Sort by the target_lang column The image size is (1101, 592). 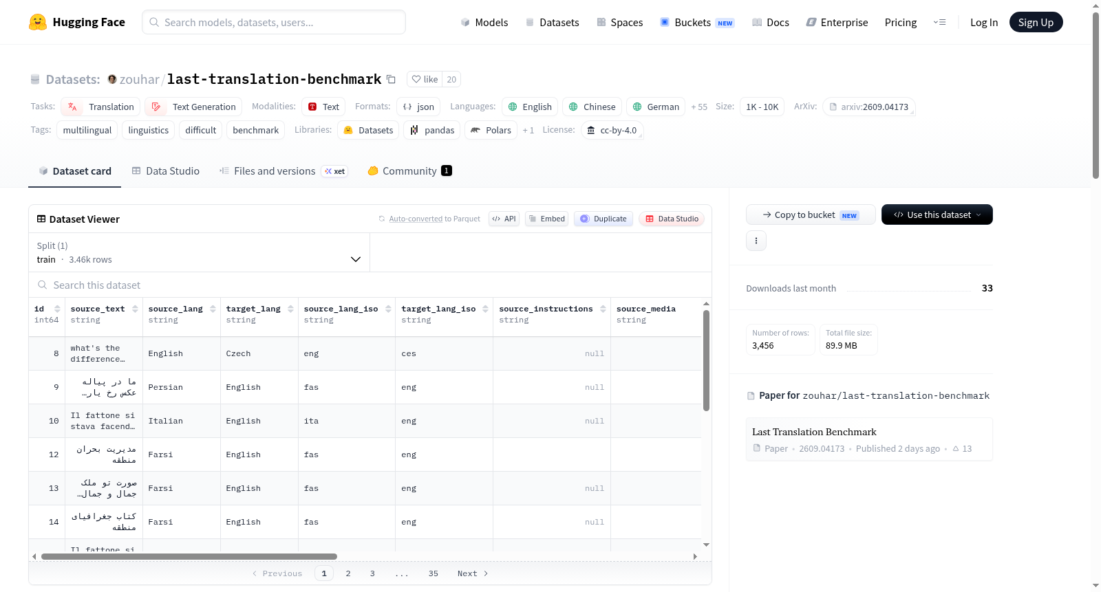pos(290,309)
